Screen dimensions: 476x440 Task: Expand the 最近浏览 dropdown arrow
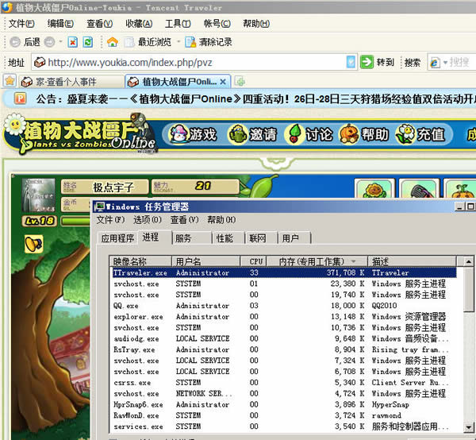point(178,41)
